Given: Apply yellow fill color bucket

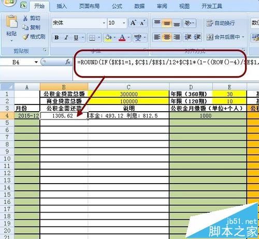Looking at the screenshot, I should tap(108, 38).
